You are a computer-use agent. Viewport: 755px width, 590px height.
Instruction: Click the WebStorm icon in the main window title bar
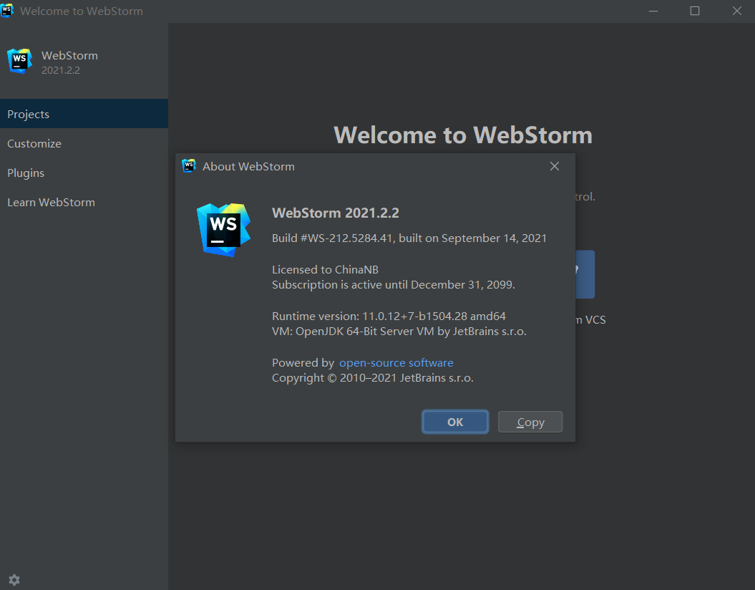(6, 11)
